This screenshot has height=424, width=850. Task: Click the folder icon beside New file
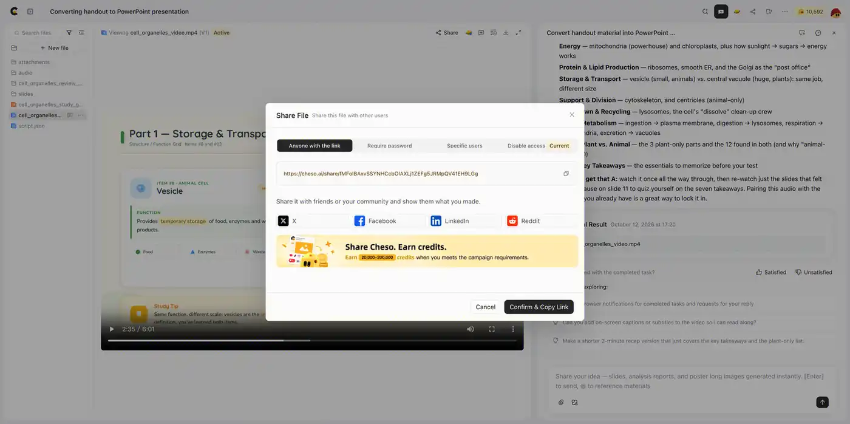(14, 48)
